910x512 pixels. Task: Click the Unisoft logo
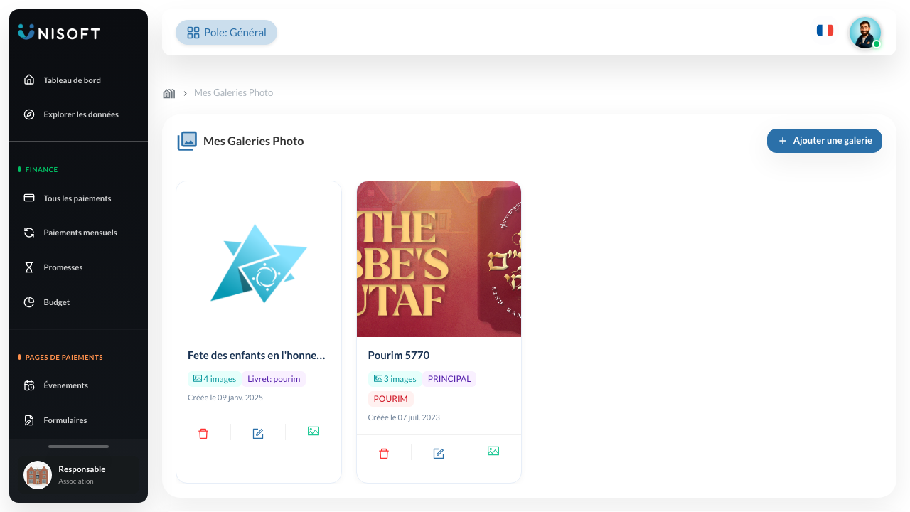[59, 33]
